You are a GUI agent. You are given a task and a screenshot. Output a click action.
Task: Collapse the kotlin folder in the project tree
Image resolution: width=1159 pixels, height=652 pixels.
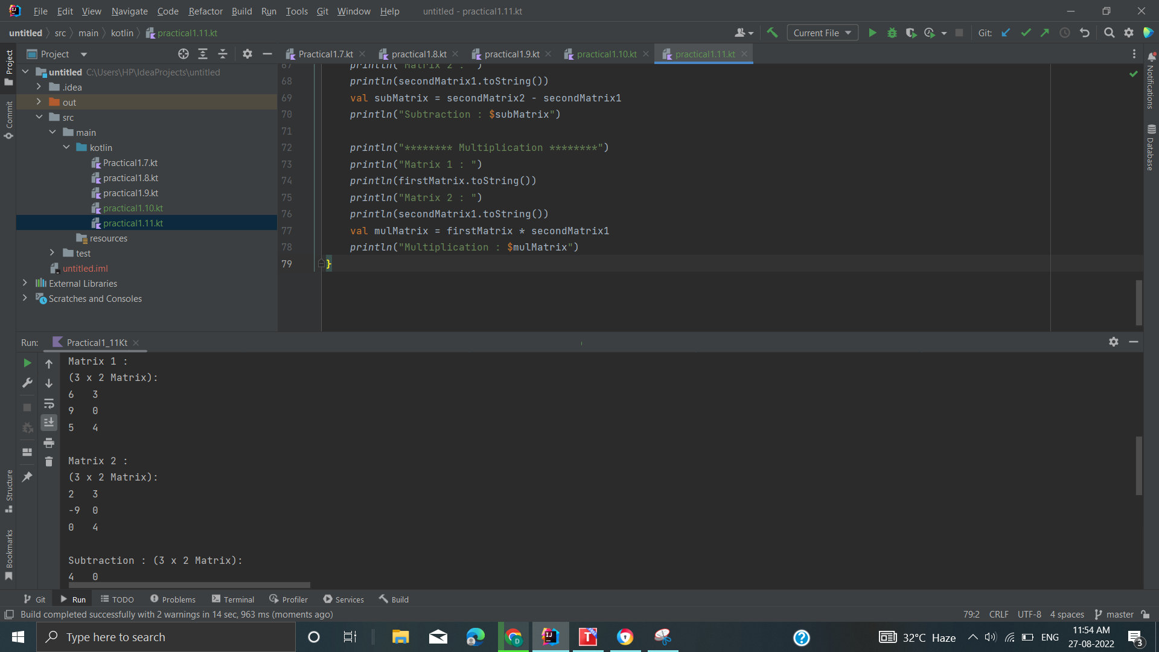click(66, 147)
